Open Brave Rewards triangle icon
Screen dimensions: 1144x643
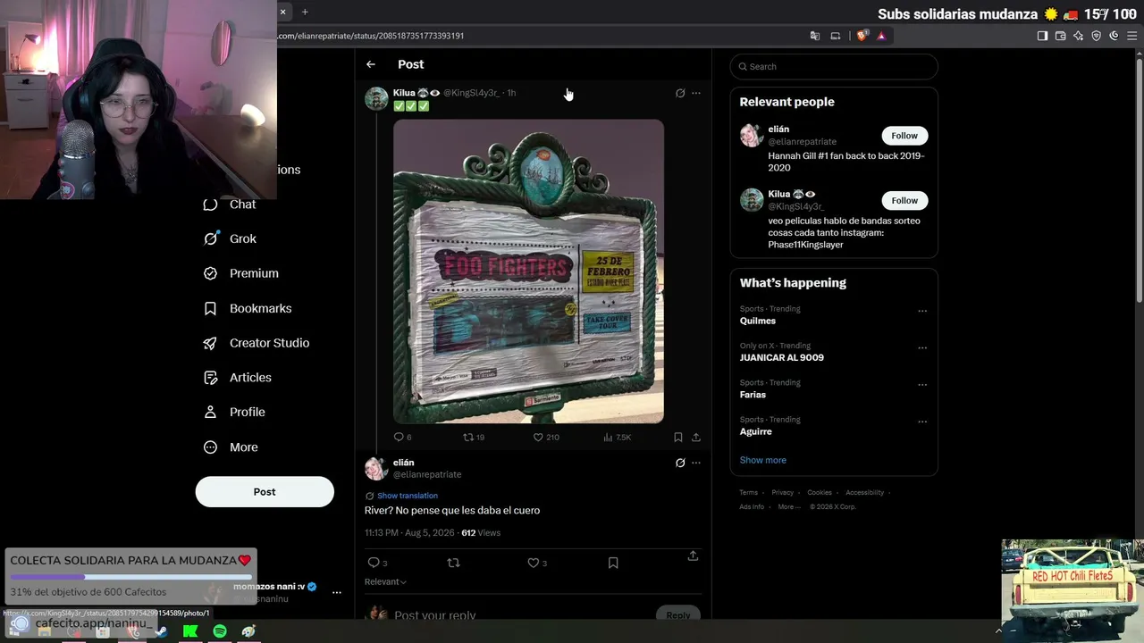coord(881,36)
